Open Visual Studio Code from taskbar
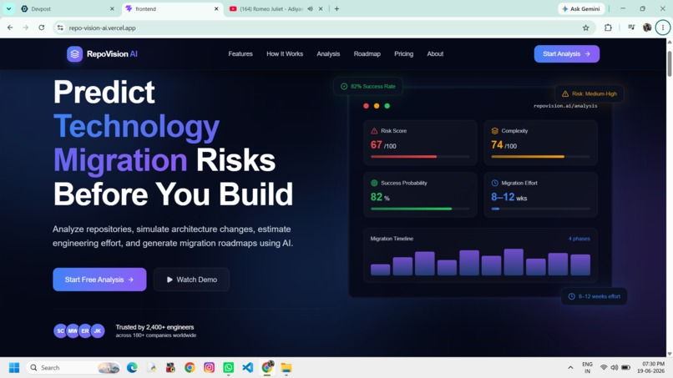 (248, 368)
